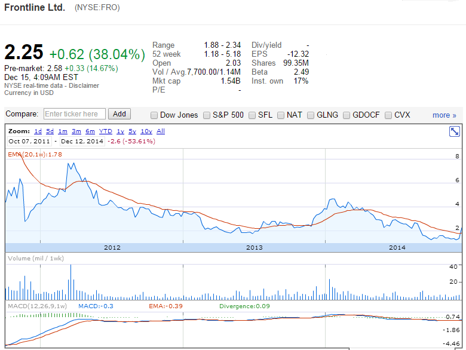Click the Divergence:0.09 value
Viewport: 466px width, 350px height.
pos(244,306)
